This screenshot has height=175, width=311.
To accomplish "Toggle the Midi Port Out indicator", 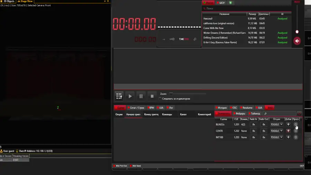I will (120, 166).
